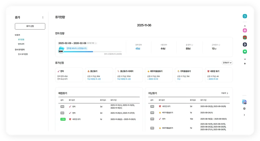The image size is (260, 141).
Task: Click the 2d 연차 scheduled row dates
Action: pyautogui.click(x=122, y=113)
